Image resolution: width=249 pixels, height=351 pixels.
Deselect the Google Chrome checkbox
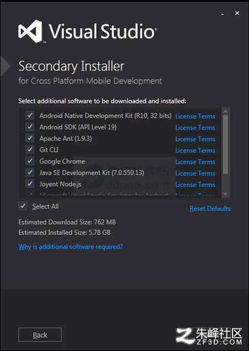(30, 161)
